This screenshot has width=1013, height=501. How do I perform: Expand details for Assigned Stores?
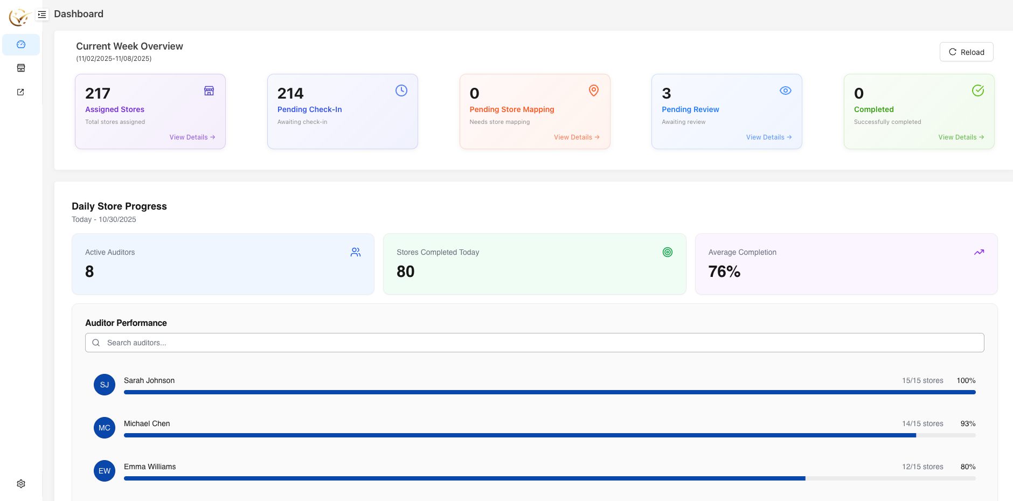pyautogui.click(x=192, y=137)
